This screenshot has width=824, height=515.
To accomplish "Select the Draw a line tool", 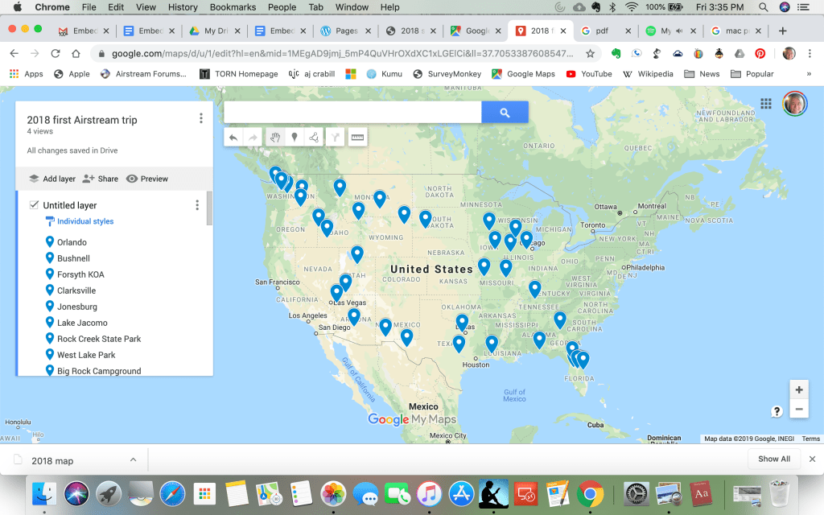I will pyautogui.click(x=314, y=138).
